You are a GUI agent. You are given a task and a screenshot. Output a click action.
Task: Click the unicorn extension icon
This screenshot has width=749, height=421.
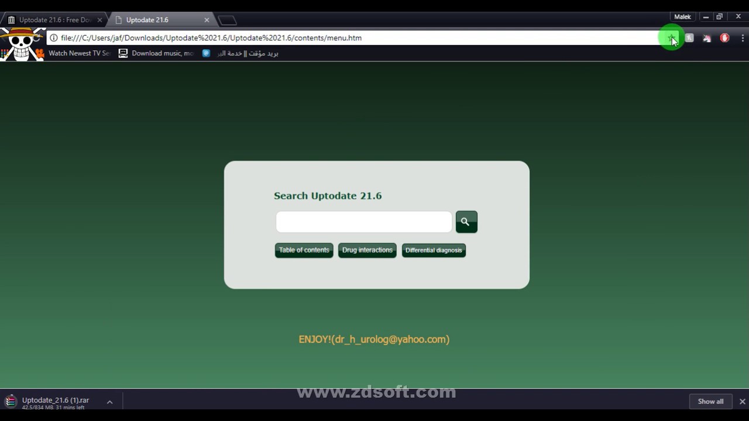pos(707,38)
